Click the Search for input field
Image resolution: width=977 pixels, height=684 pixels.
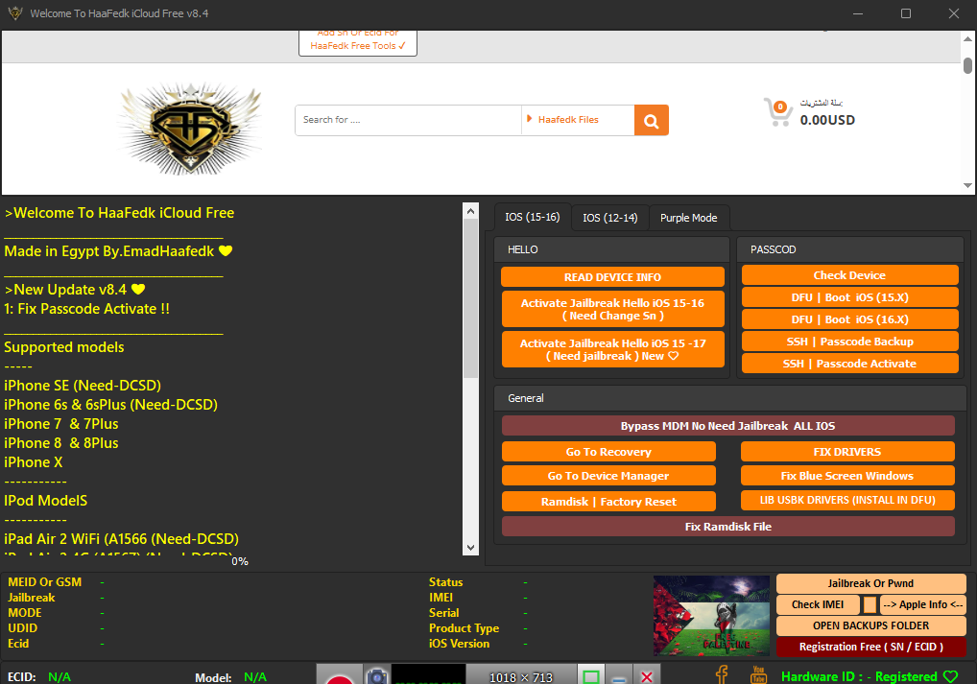coord(408,120)
